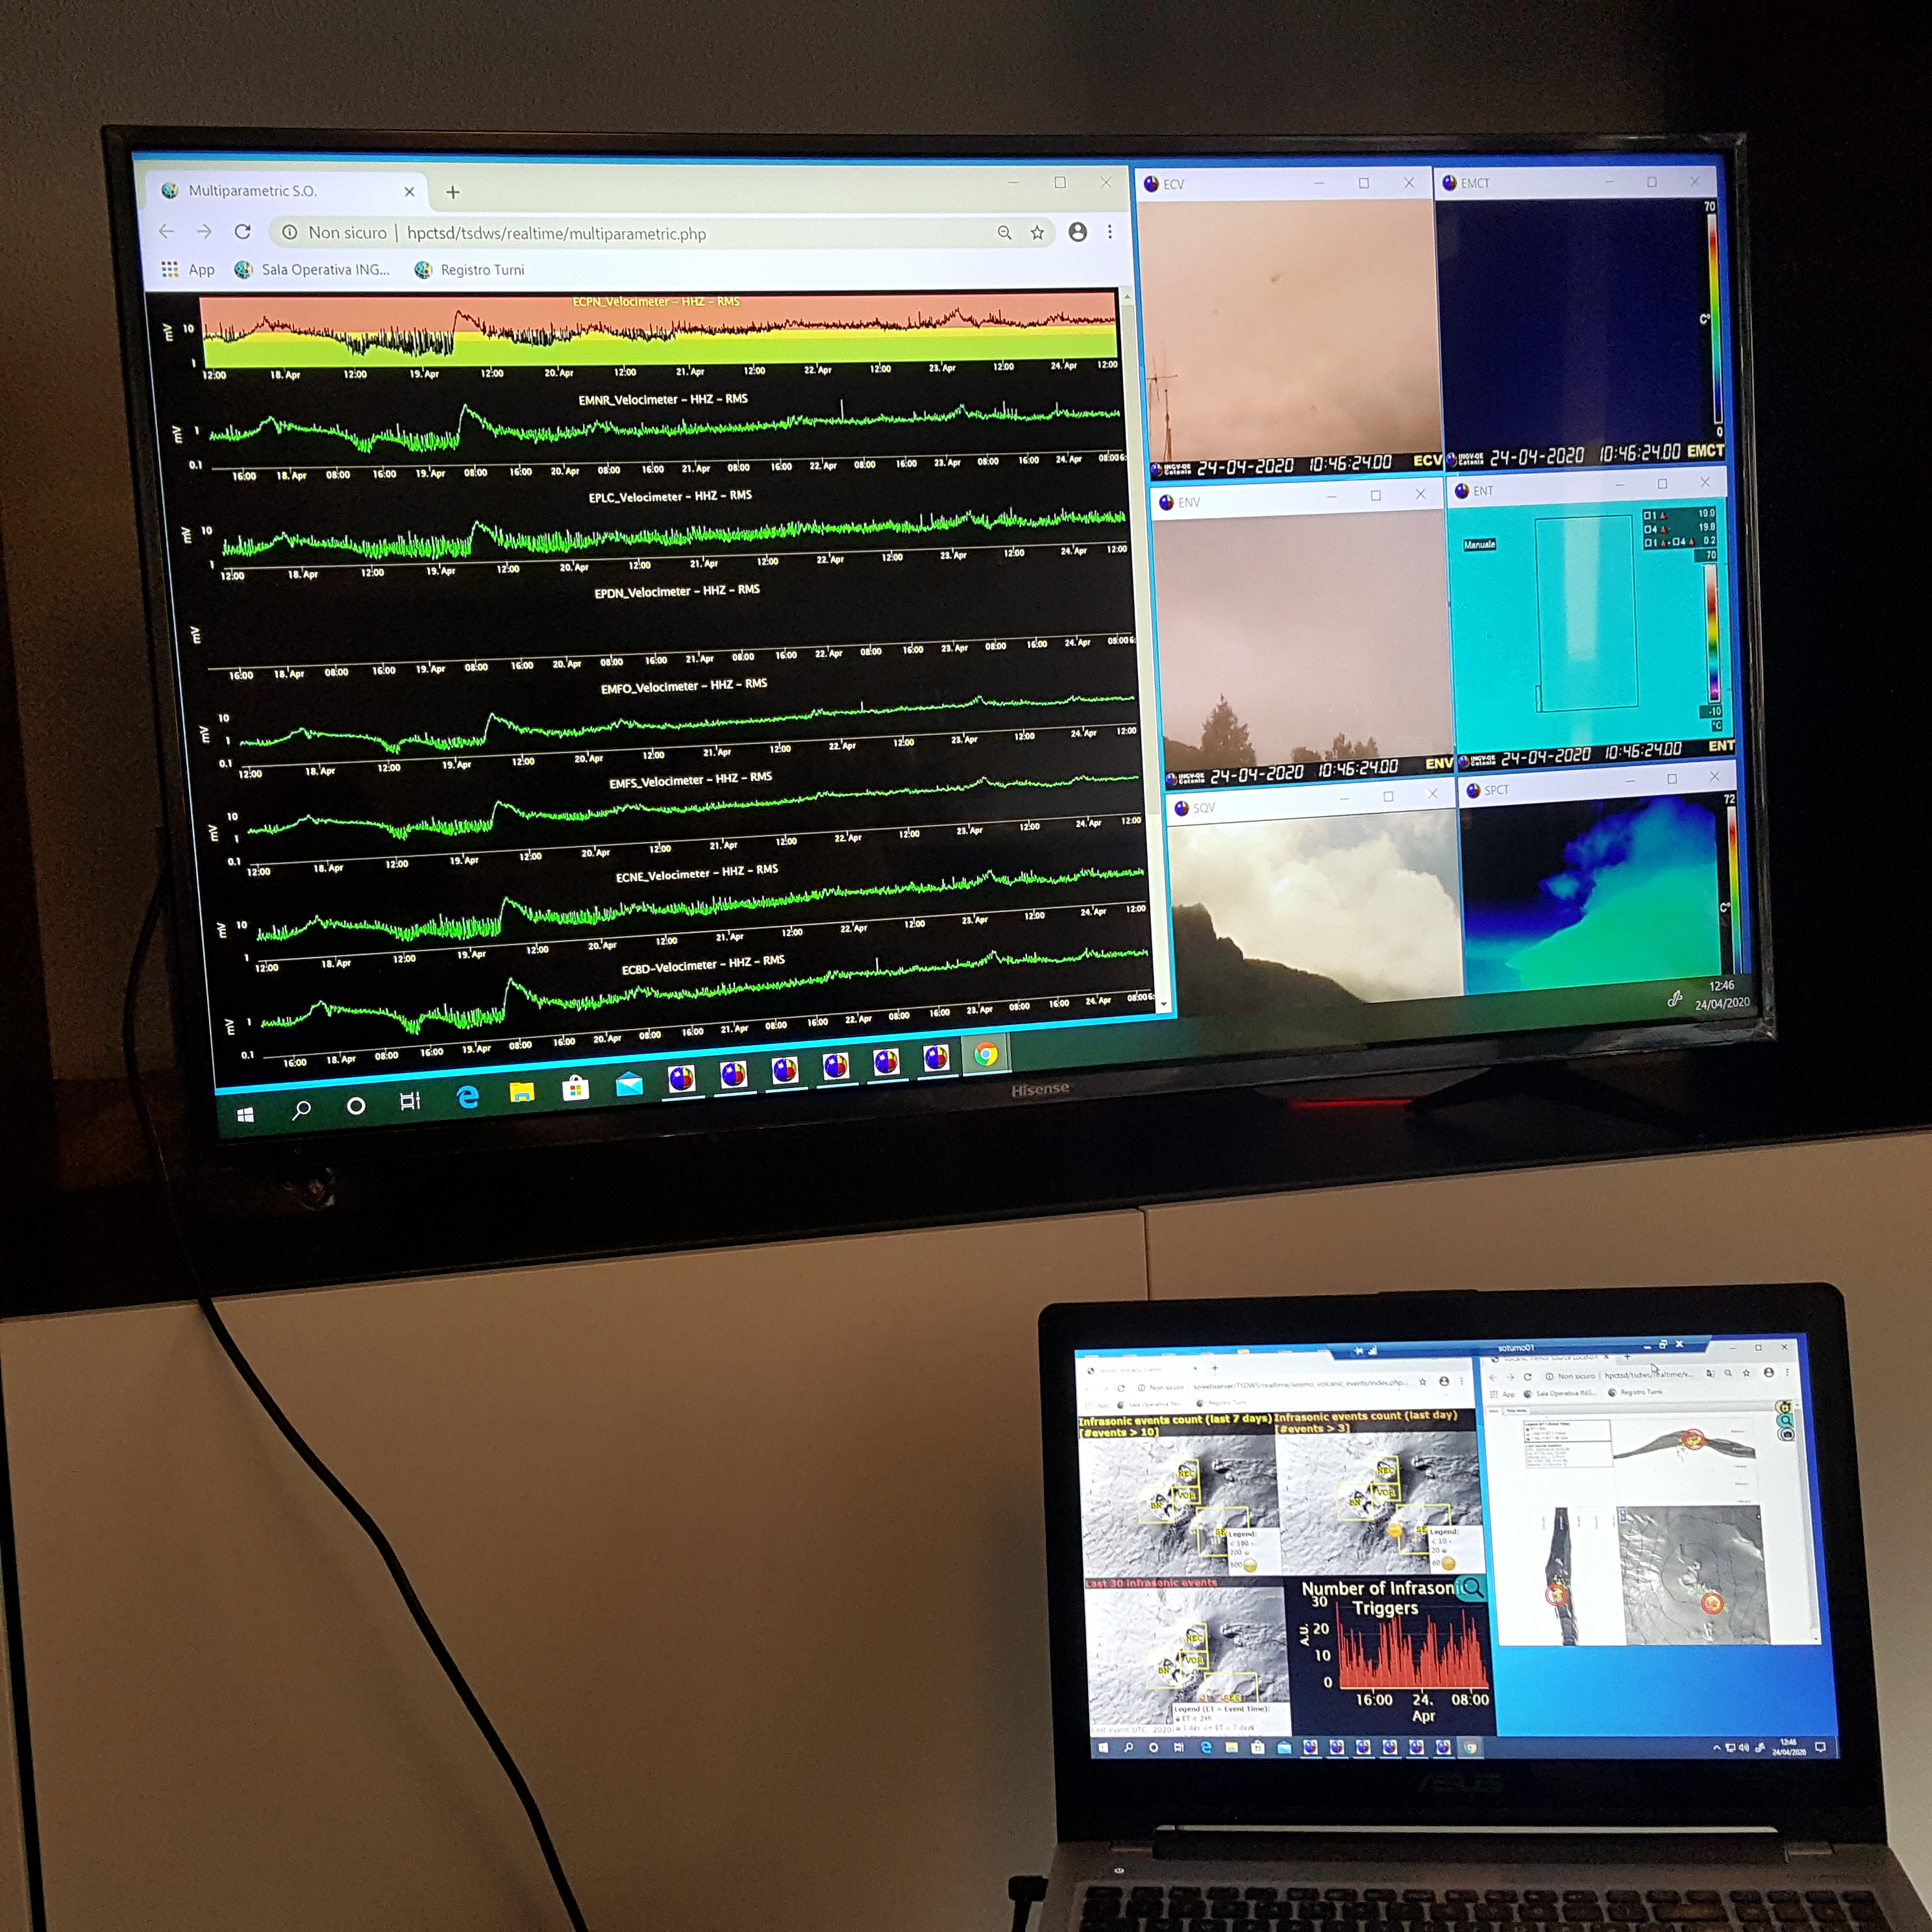The image size is (1932, 1932).
Task: Open the Windows Start menu
Action: point(245,1114)
